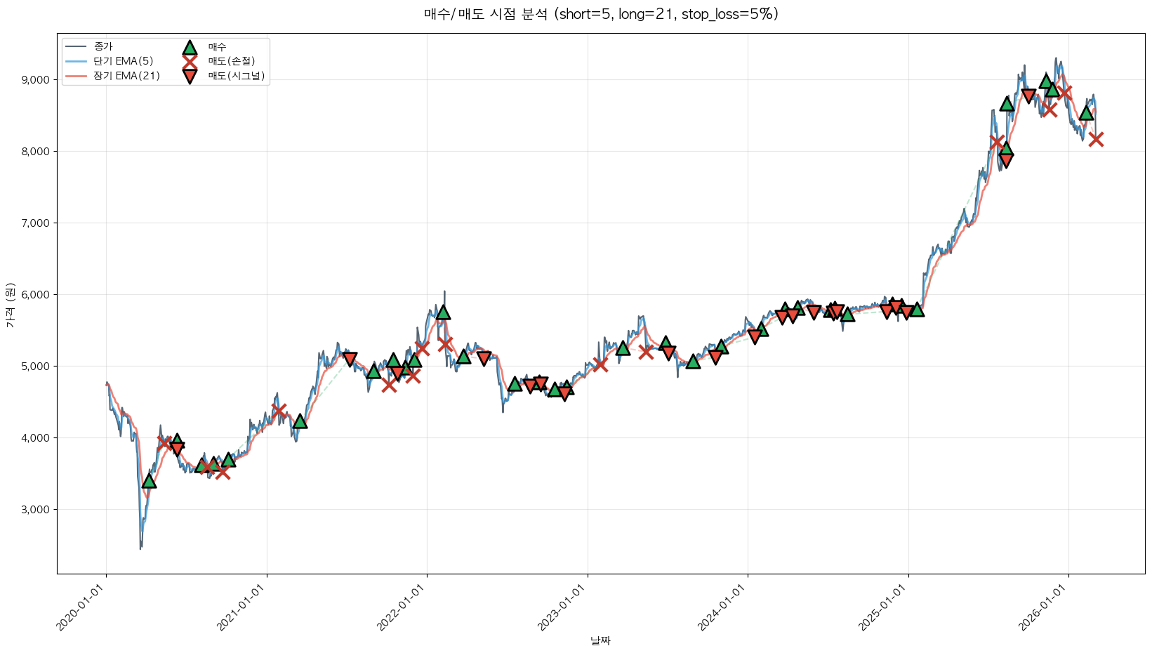Click the 매도(시그널) legend label
Image resolution: width=1152 pixels, height=653 pixels.
pyautogui.click(x=237, y=77)
